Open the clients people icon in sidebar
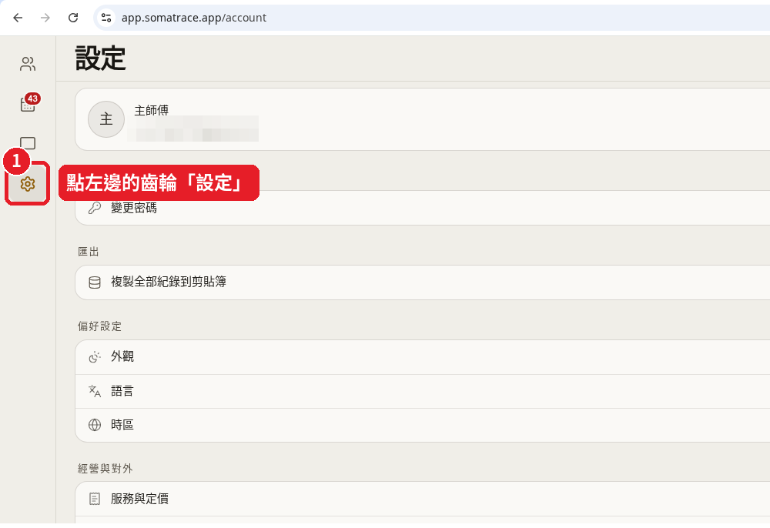 pos(28,64)
